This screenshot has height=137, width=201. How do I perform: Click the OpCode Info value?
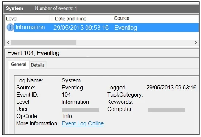point(67,116)
